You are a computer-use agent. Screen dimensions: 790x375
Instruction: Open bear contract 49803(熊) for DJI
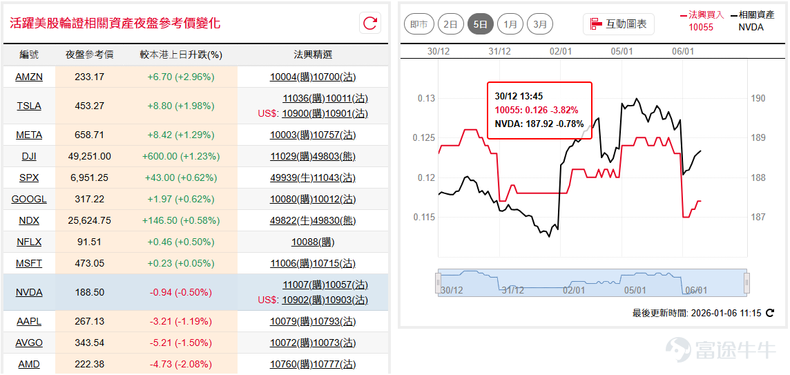[334, 156]
